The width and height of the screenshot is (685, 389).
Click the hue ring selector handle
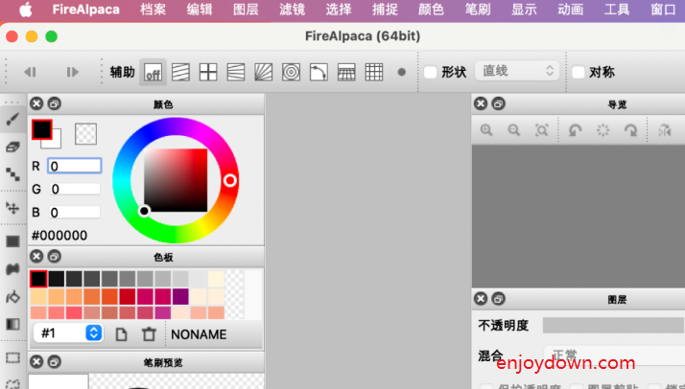[x=230, y=180]
